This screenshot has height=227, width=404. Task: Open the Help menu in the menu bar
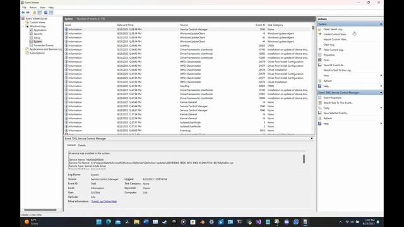click(51, 8)
